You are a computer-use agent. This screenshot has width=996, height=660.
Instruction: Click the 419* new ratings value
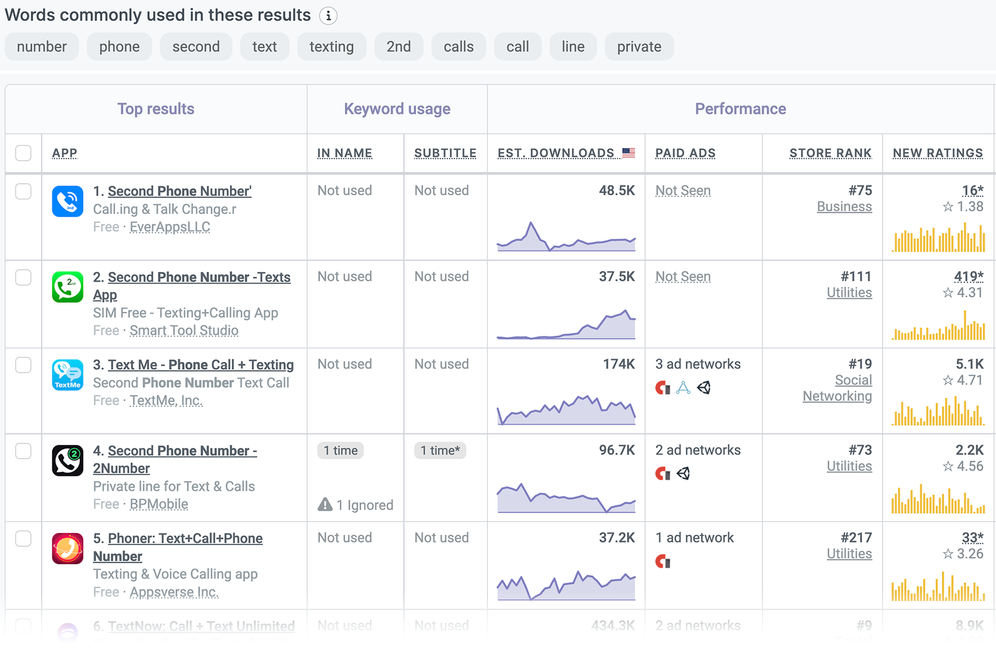969,277
